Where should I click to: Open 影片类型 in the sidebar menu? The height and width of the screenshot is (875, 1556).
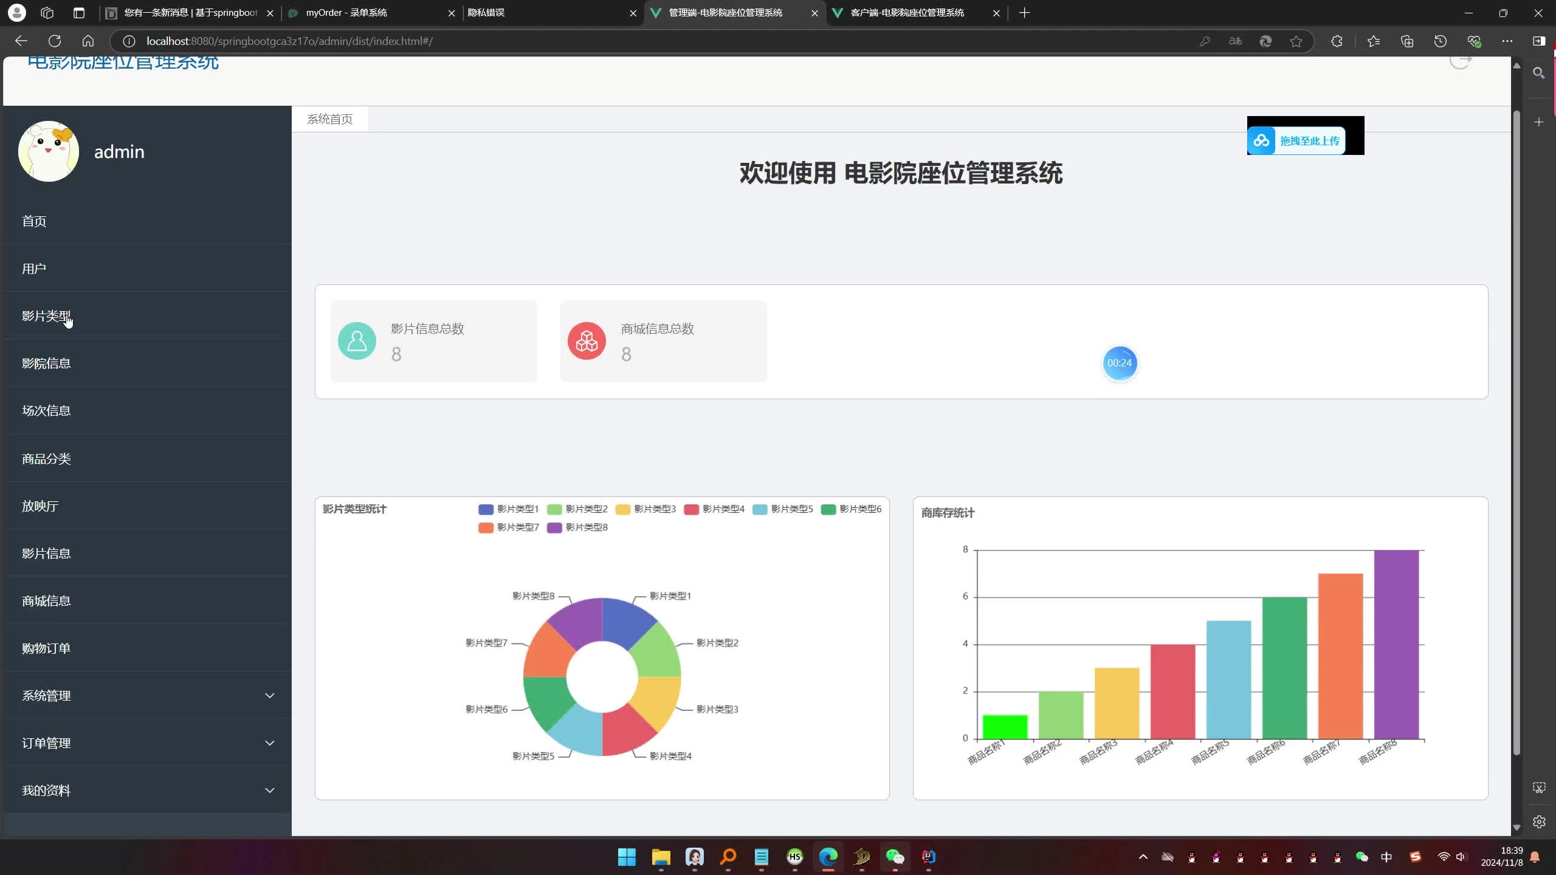(x=46, y=316)
